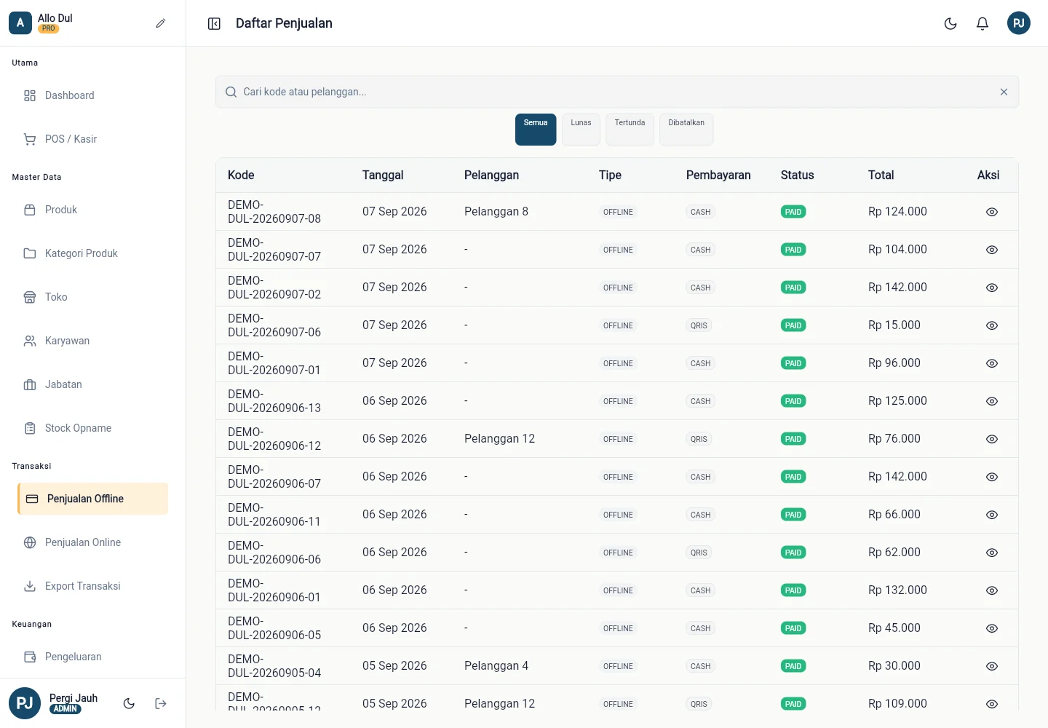Select the Semua filter tab

pyautogui.click(x=536, y=130)
